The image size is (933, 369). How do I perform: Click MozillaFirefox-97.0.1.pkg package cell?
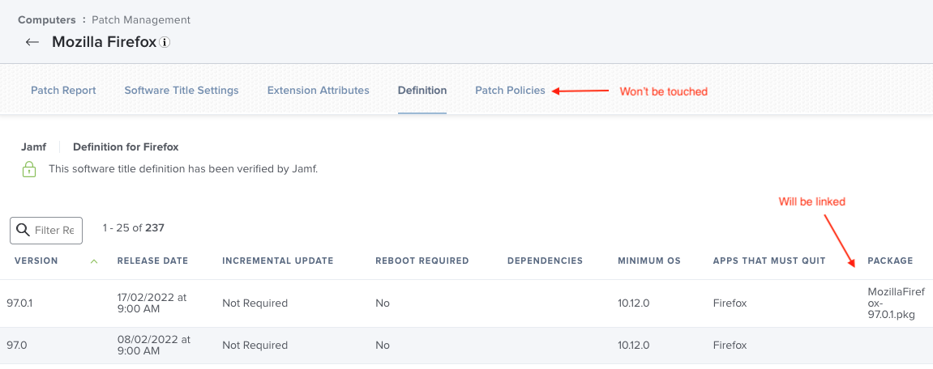[x=895, y=303]
